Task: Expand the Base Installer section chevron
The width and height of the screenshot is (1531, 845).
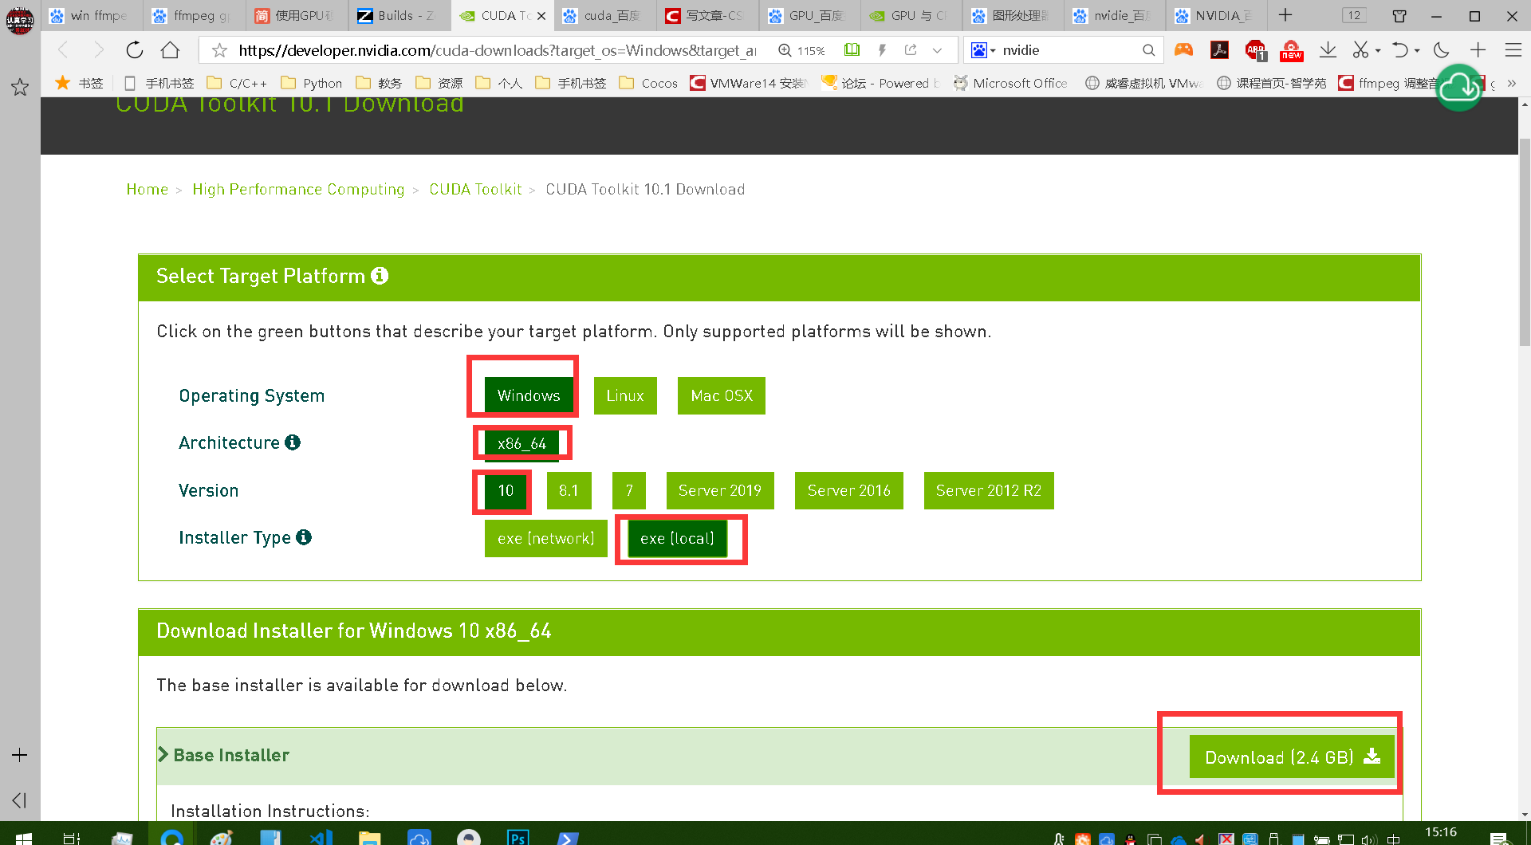Action: pyautogui.click(x=163, y=754)
